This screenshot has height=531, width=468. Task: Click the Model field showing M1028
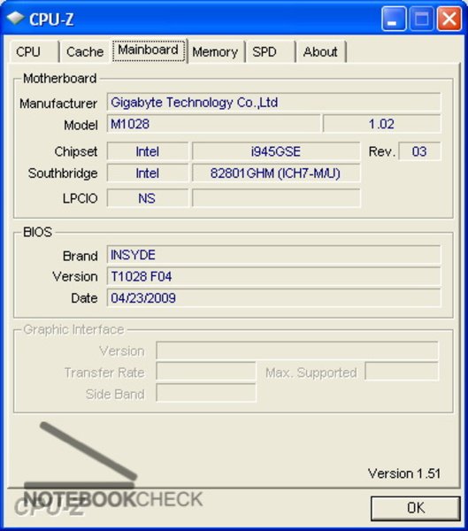coord(213,124)
